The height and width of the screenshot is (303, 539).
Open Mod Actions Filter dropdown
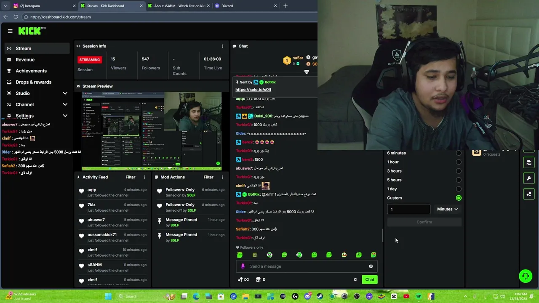click(208, 177)
